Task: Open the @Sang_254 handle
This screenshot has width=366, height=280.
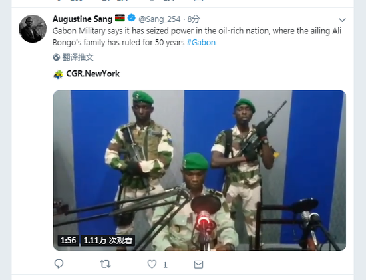Action: pyautogui.click(x=160, y=19)
